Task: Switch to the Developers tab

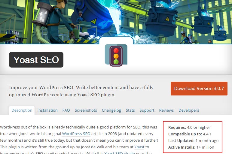Action: pos(189,110)
